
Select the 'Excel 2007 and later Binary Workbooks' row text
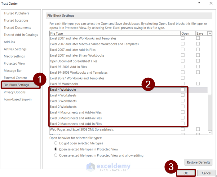[x=77, y=56]
